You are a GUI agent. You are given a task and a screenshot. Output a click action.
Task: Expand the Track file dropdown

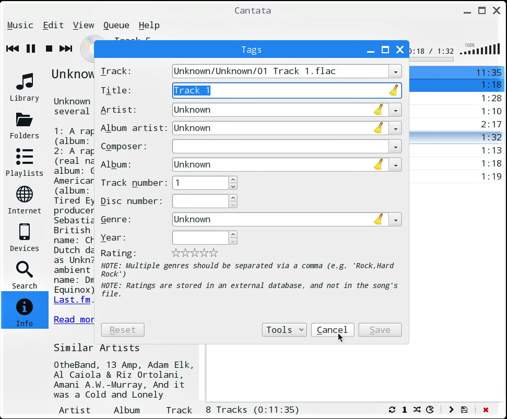pyautogui.click(x=395, y=71)
